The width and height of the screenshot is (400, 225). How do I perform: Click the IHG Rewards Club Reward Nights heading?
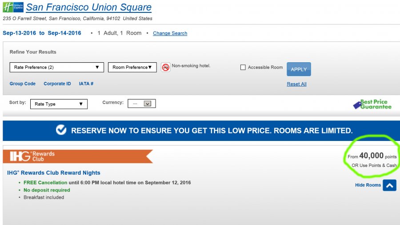(x=54, y=173)
